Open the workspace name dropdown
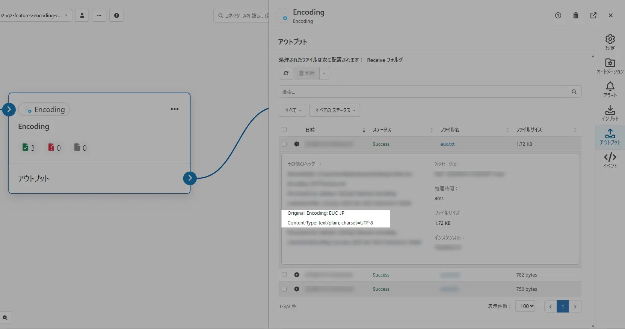The height and width of the screenshot is (329, 625). (35, 15)
